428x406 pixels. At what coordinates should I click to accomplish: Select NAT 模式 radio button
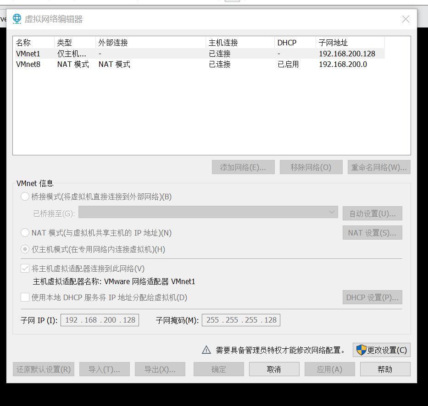(25, 233)
